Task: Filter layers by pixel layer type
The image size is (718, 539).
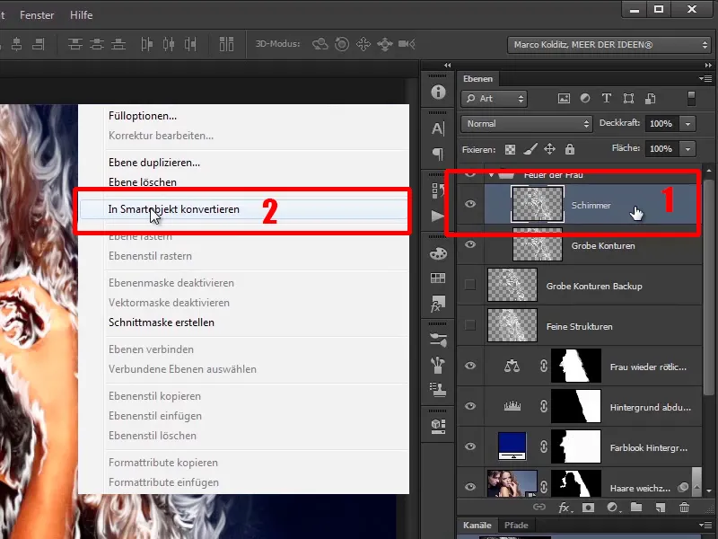Action: pyautogui.click(x=564, y=99)
